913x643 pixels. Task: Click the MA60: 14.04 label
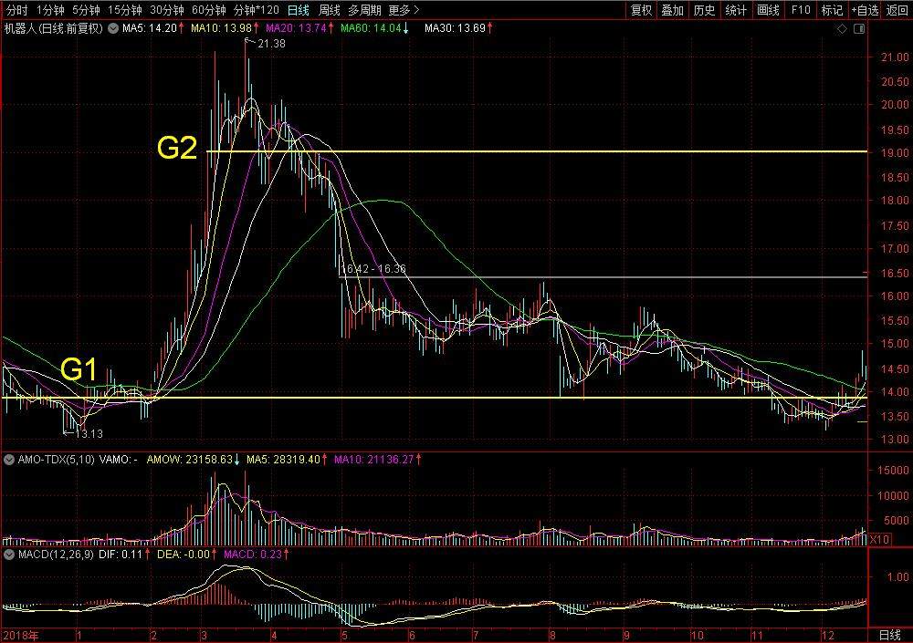pos(374,28)
